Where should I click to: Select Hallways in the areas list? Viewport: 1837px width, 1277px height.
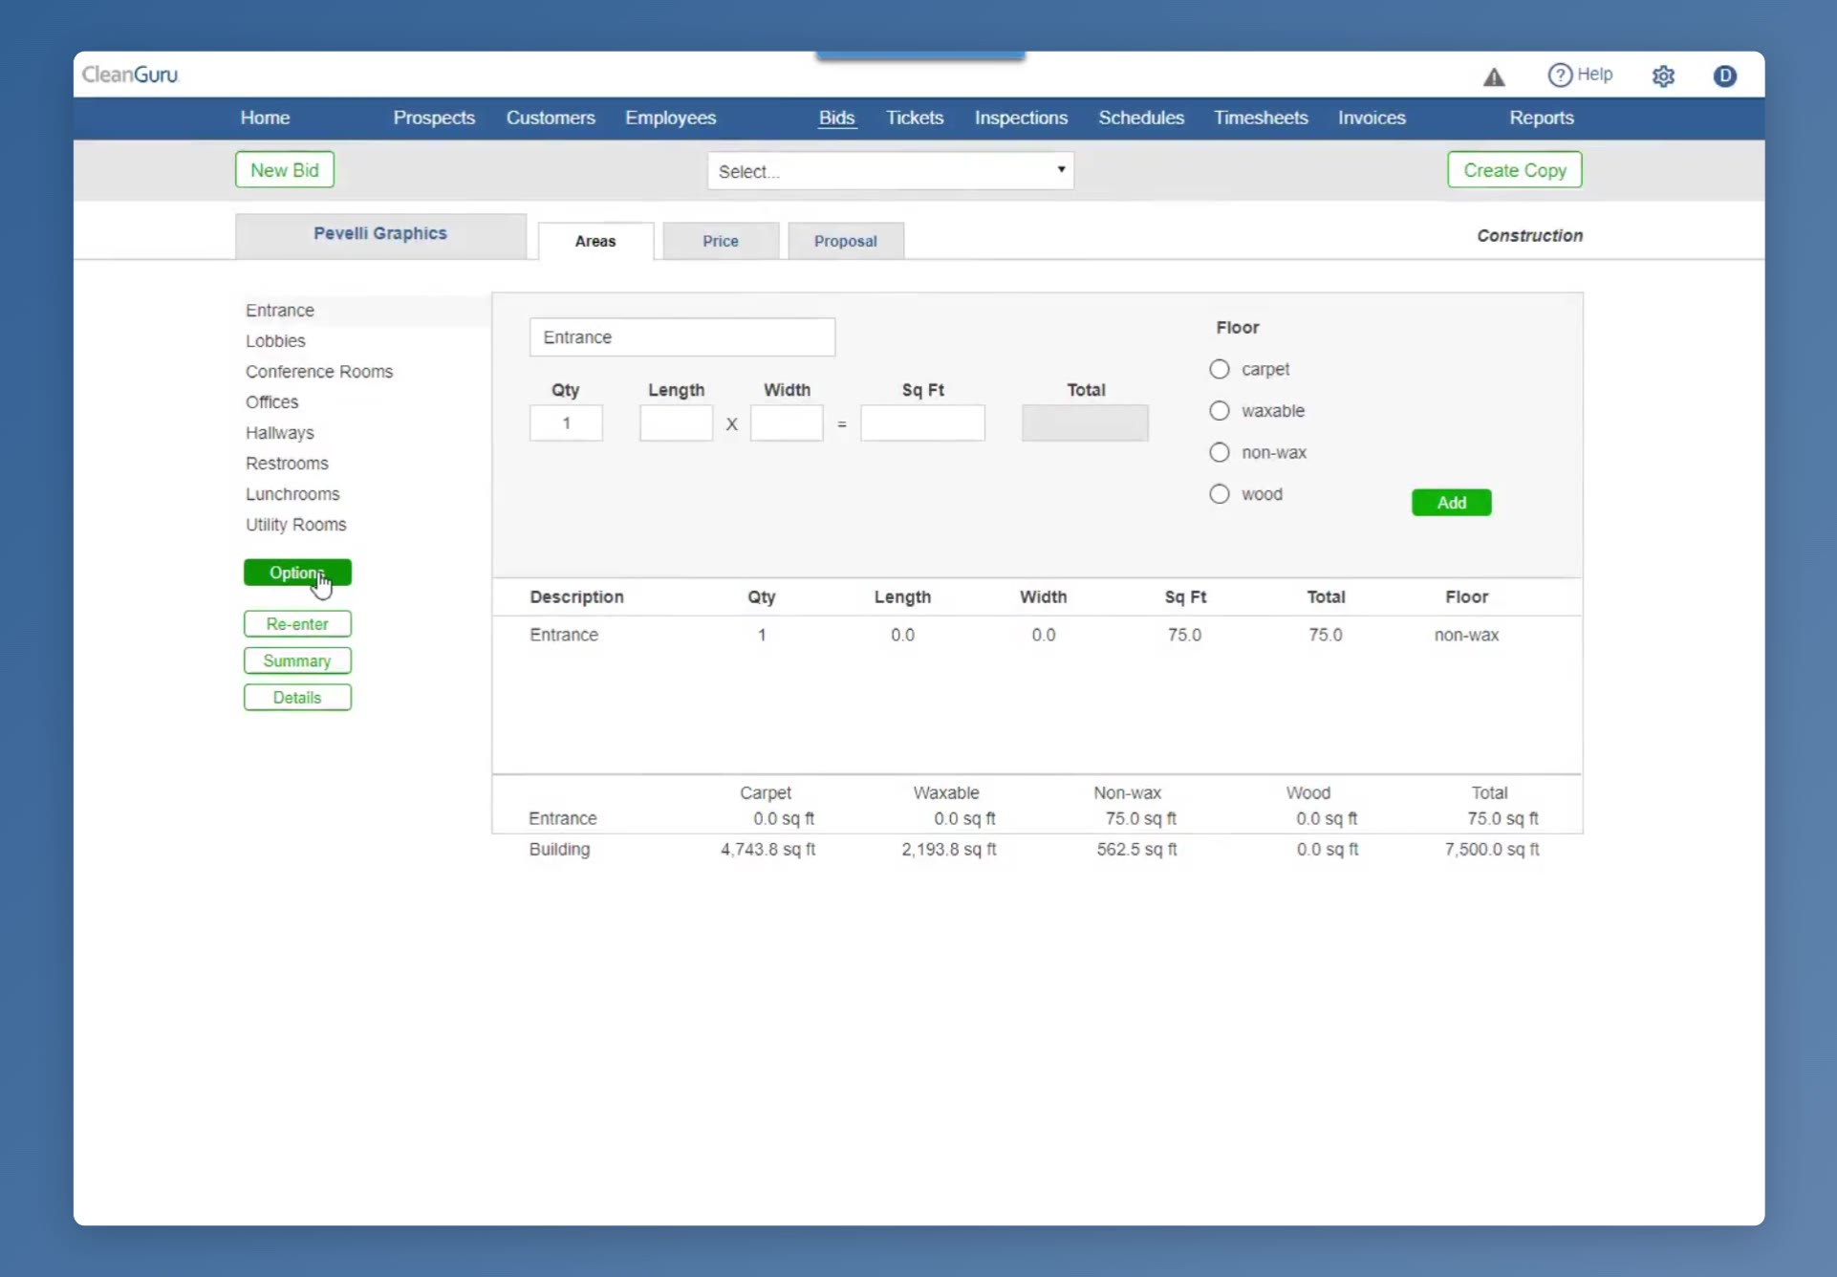point(279,433)
